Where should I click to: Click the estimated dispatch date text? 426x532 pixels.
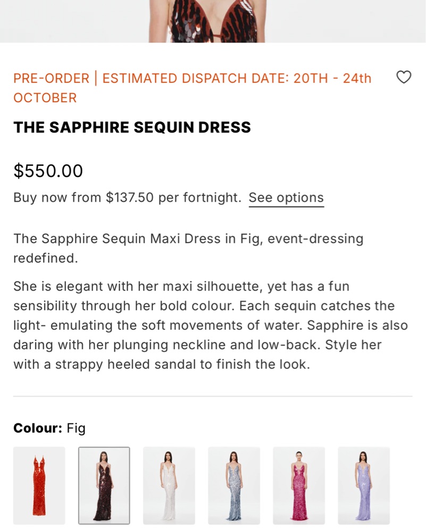(237, 79)
